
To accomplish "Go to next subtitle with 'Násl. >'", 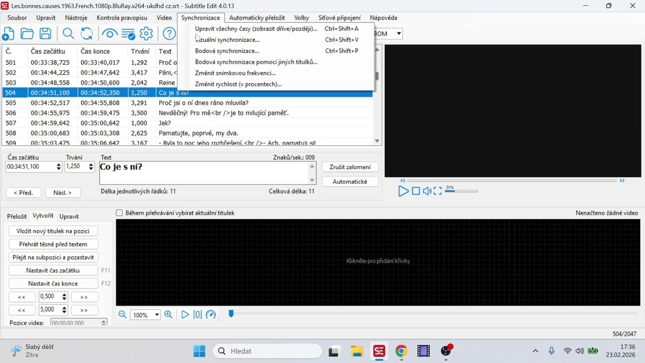I will tap(63, 193).
